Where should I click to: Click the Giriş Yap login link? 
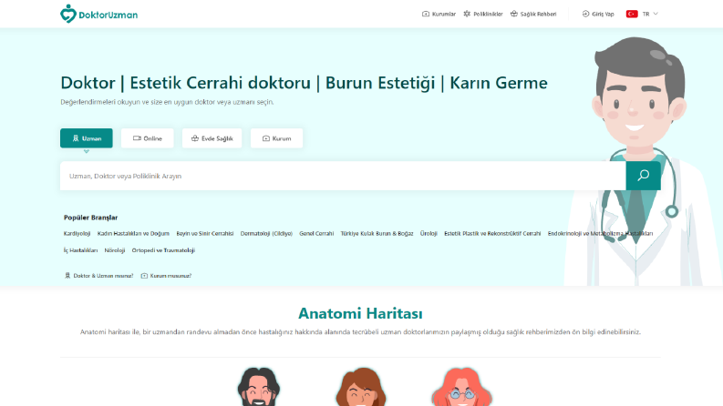coord(598,14)
